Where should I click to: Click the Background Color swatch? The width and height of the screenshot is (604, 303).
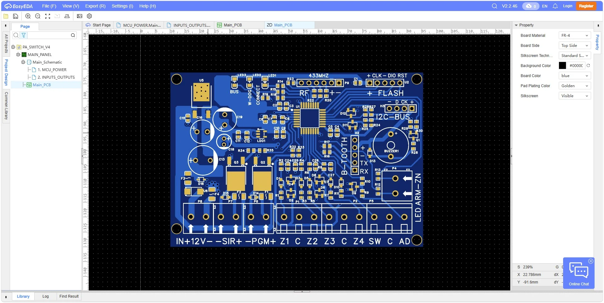pos(563,65)
